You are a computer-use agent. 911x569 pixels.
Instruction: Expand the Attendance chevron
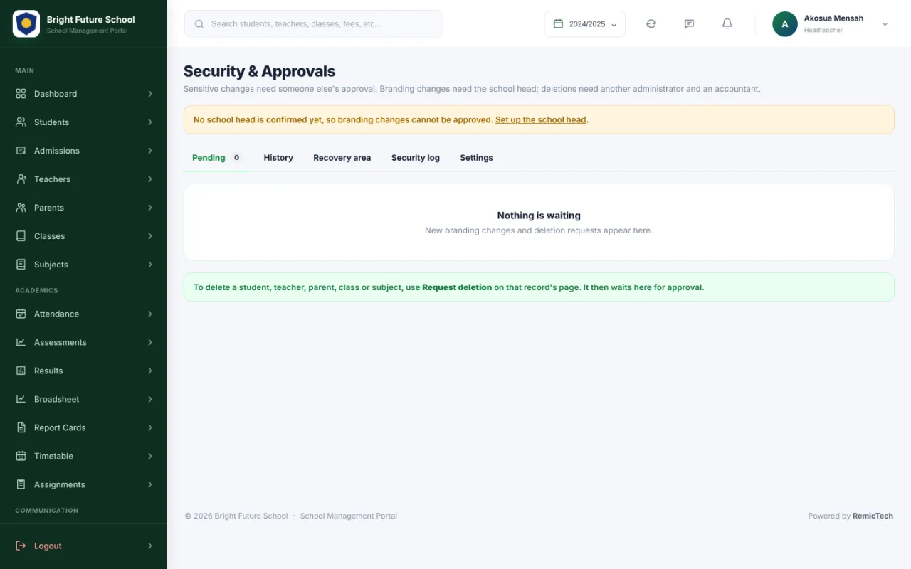tap(150, 314)
